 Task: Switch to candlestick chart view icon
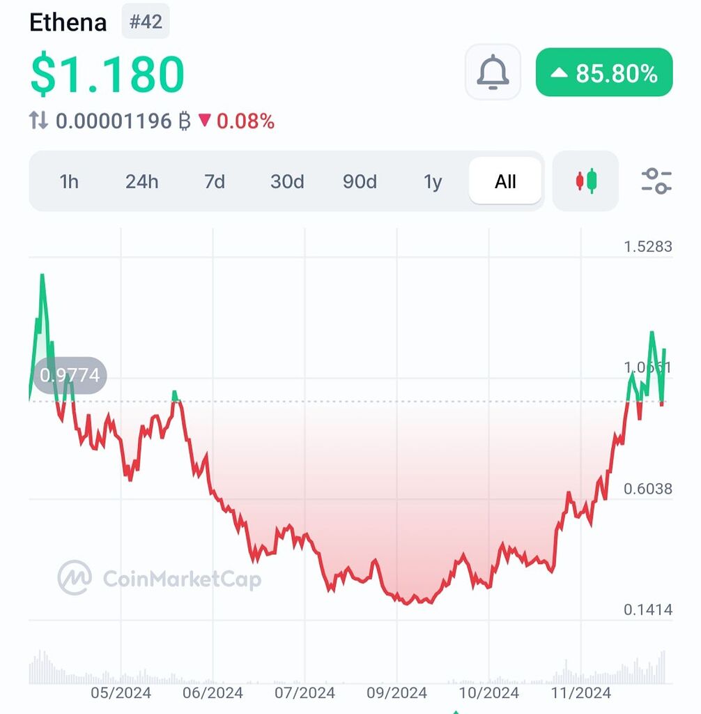pos(585,181)
